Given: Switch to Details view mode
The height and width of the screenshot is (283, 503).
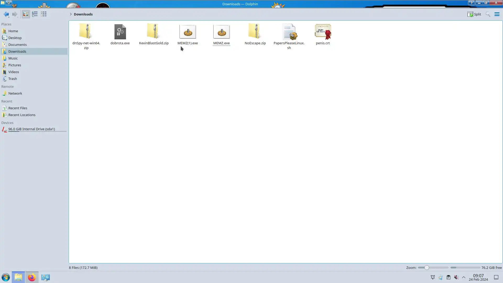Looking at the screenshot, I should click(x=44, y=14).
